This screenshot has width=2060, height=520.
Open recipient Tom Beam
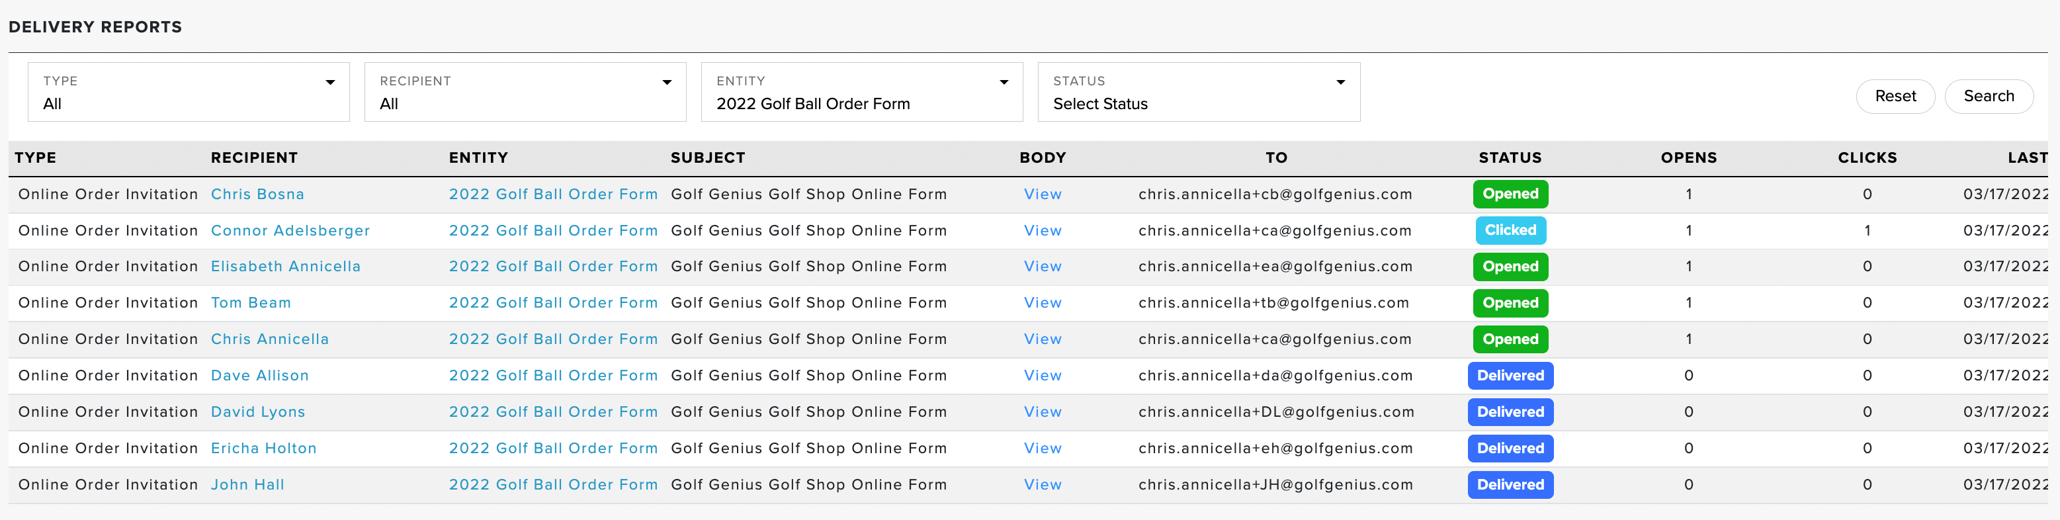[x=251, y=303]
